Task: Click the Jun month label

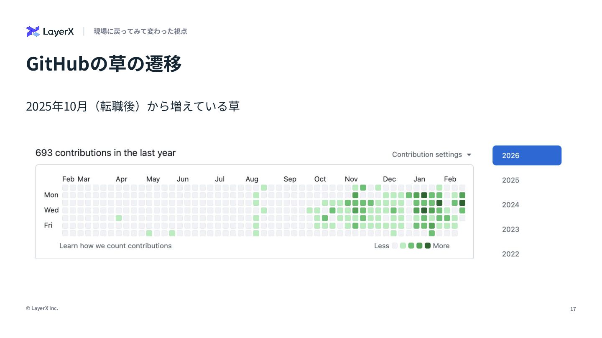Action: coord(183,179)
